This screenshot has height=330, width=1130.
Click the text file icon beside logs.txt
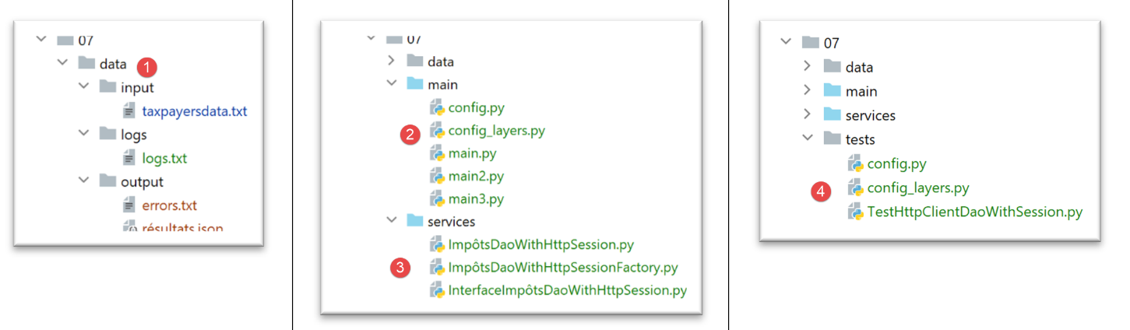tap(130, 159)
